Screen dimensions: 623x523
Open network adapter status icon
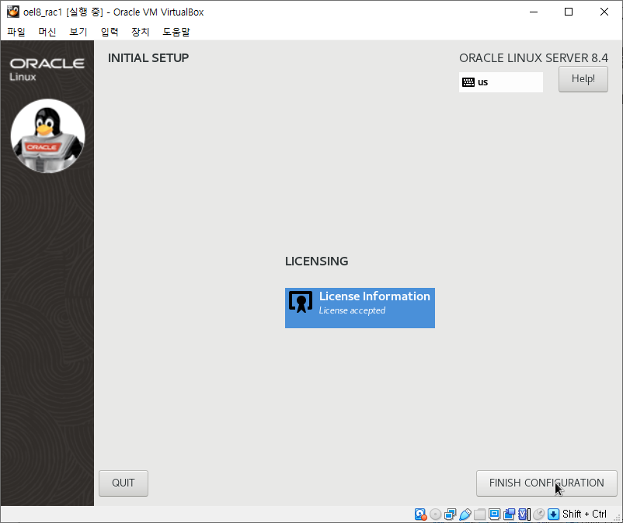(451, 514)
